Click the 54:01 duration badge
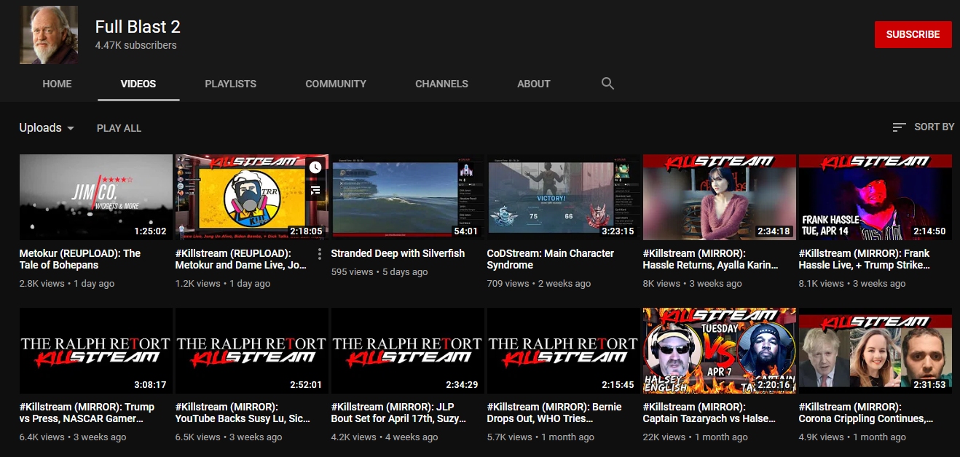This screenshot has width=960, height=457. 466,231
